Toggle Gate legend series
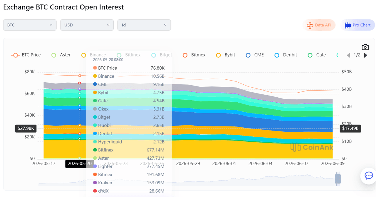The height and width of the screenshot is (197, 376). point(317,55)
